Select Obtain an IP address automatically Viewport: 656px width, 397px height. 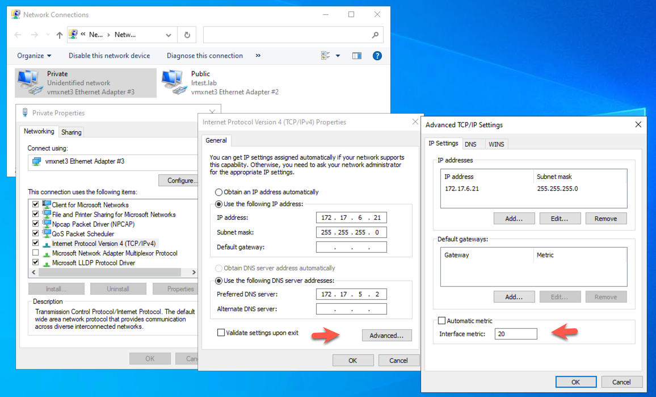point(219,192)
